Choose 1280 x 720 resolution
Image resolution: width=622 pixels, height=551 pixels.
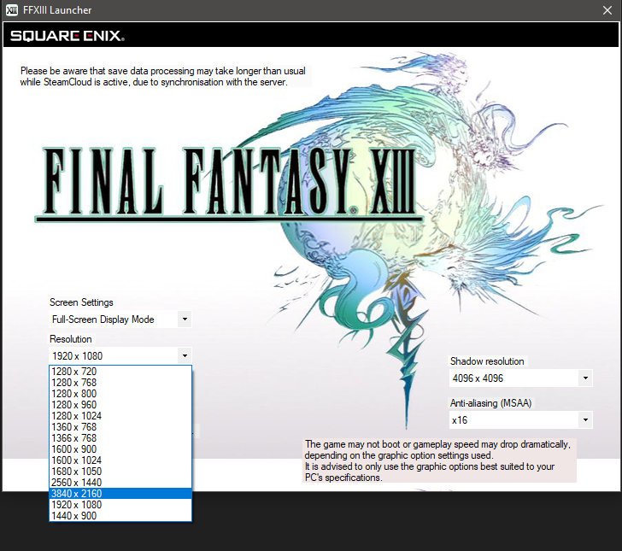pyautogui.click(x=120, y=372)
